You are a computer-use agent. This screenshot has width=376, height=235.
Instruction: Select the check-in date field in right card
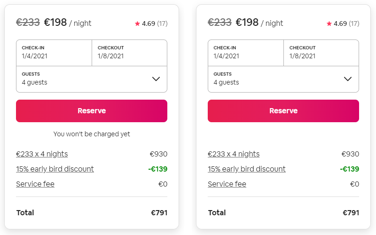click(246, 52)
